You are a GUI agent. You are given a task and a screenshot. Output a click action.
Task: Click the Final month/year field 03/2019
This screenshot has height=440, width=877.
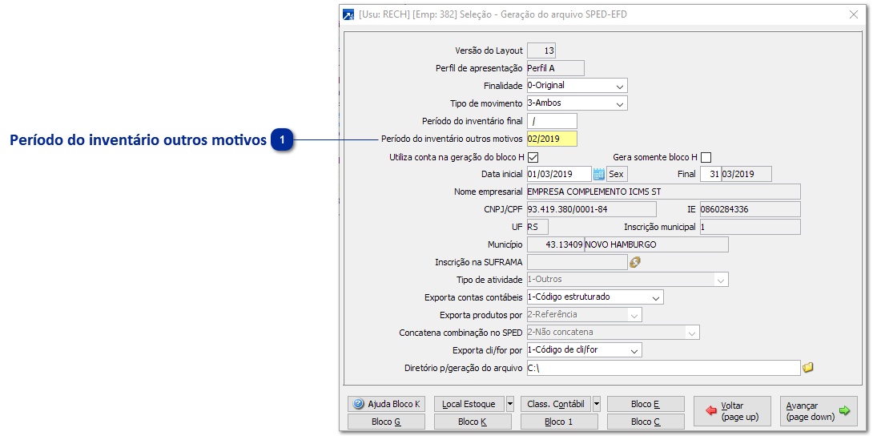tap(746, 174)
